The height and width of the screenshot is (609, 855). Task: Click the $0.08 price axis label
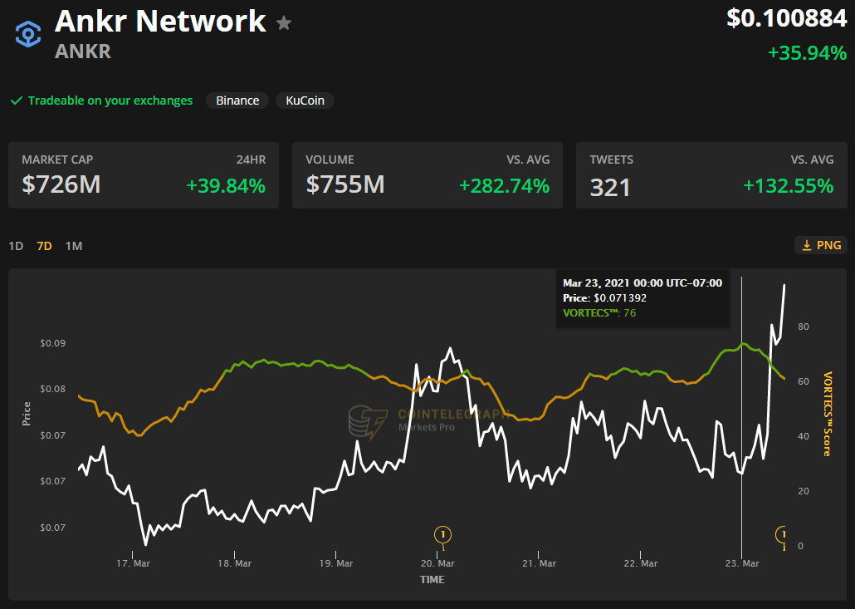click(53, 389)
